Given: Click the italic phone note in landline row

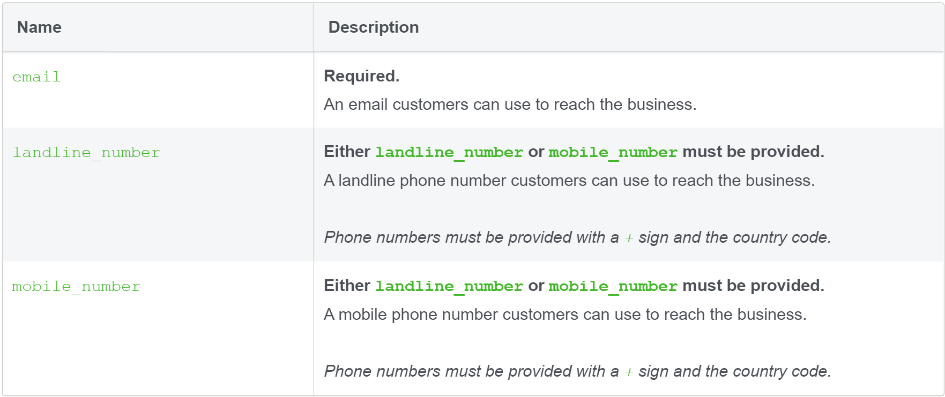Looking at the screenshot, I should pos(577,237).
